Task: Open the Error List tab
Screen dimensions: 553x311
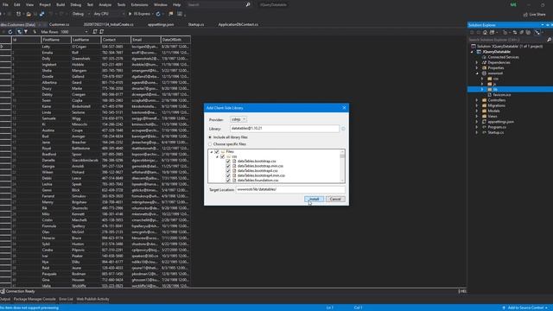Action: coord(66,299)
